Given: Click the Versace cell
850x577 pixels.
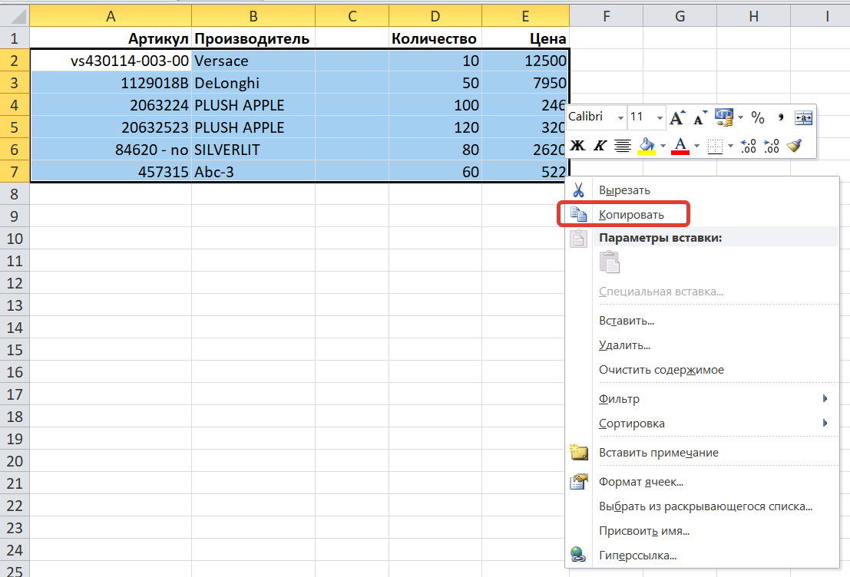Looking at the screenshot, I should [x=253, y=61].
